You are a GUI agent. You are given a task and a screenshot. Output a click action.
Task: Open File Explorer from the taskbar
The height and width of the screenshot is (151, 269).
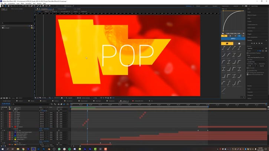[x=18, y=149]
